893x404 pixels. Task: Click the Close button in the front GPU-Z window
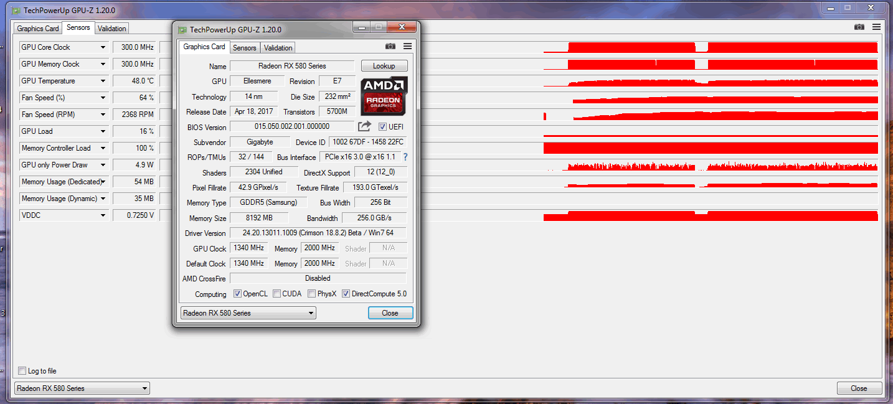(x=390, y=312)
